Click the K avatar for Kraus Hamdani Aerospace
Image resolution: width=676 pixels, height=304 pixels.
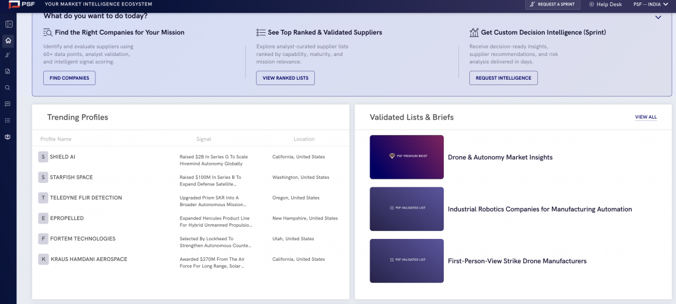pyautogui.click(x=43, y=259)
